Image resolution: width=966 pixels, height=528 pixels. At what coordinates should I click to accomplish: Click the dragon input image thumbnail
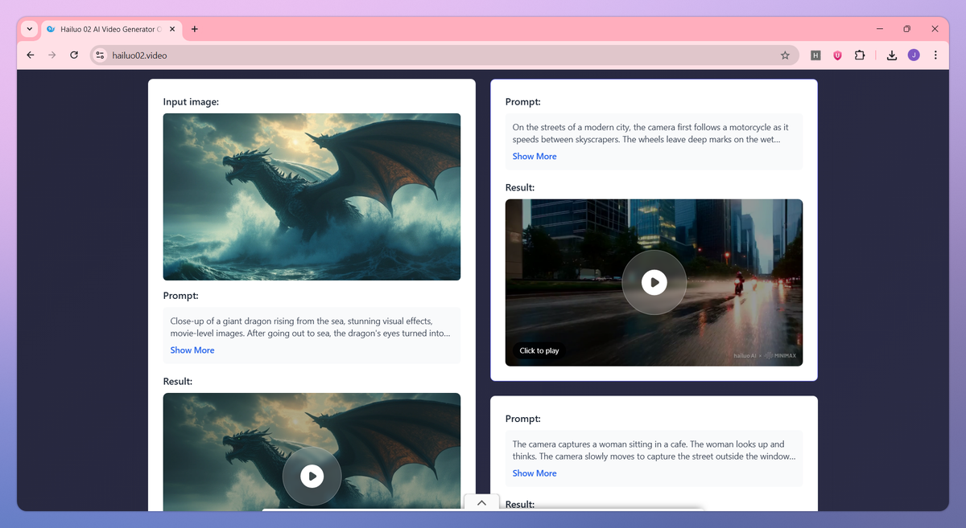click(x=312, y=197)
